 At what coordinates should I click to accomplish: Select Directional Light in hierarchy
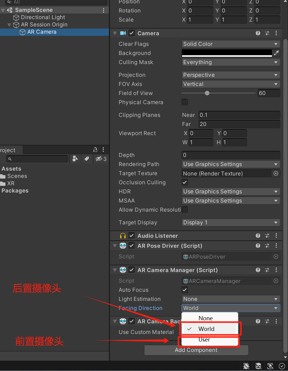(x=43, y=17)
